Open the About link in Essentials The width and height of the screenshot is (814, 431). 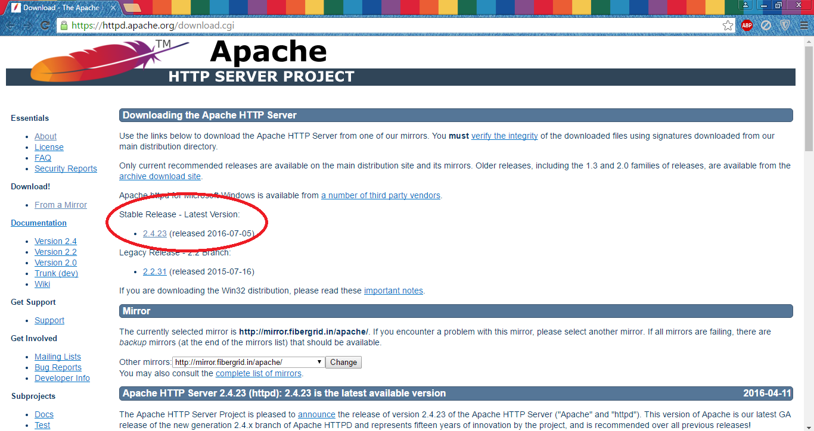(45, 136)
